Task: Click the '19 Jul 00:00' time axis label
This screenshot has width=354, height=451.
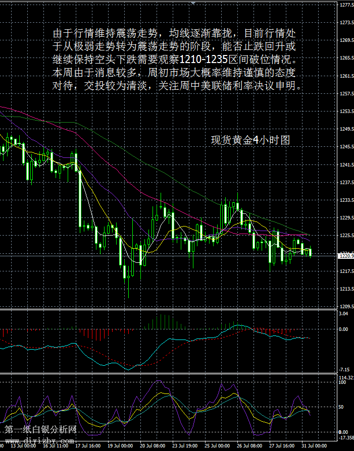Action: [120, 446]
